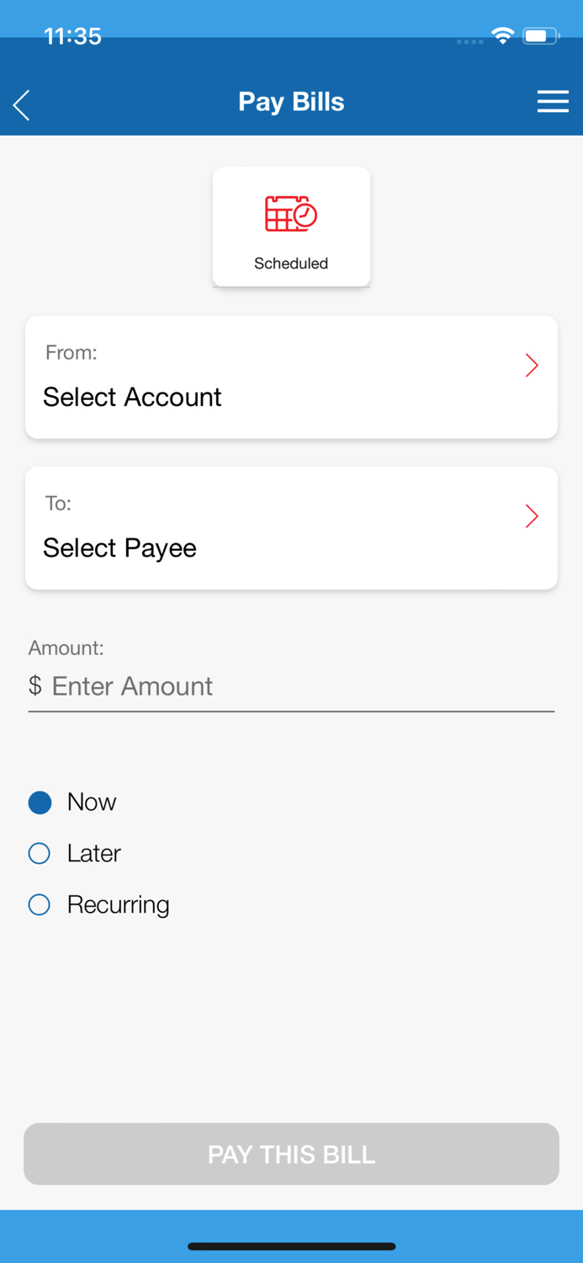Expand the Select Account chevron
583x1263 pixels.
point(531,365)
